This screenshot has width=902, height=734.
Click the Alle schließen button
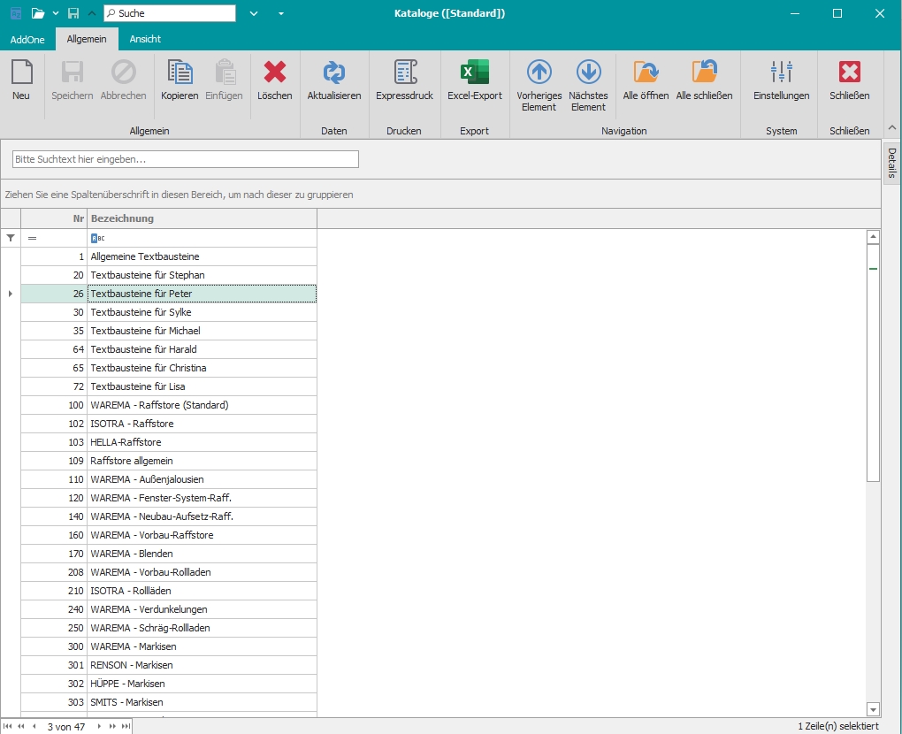point(704,73)
